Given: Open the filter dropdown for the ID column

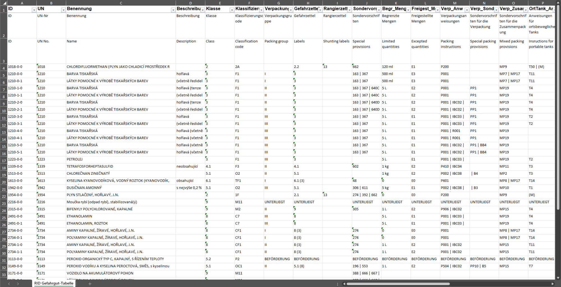Looking at the screenshot, I should (x=34, y=10).
